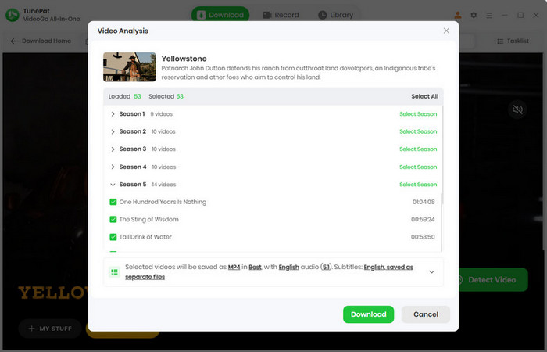Viewport: 547px width, 352px height.
Task: Click Select Season for Season 5
Action: click(418, 185)
